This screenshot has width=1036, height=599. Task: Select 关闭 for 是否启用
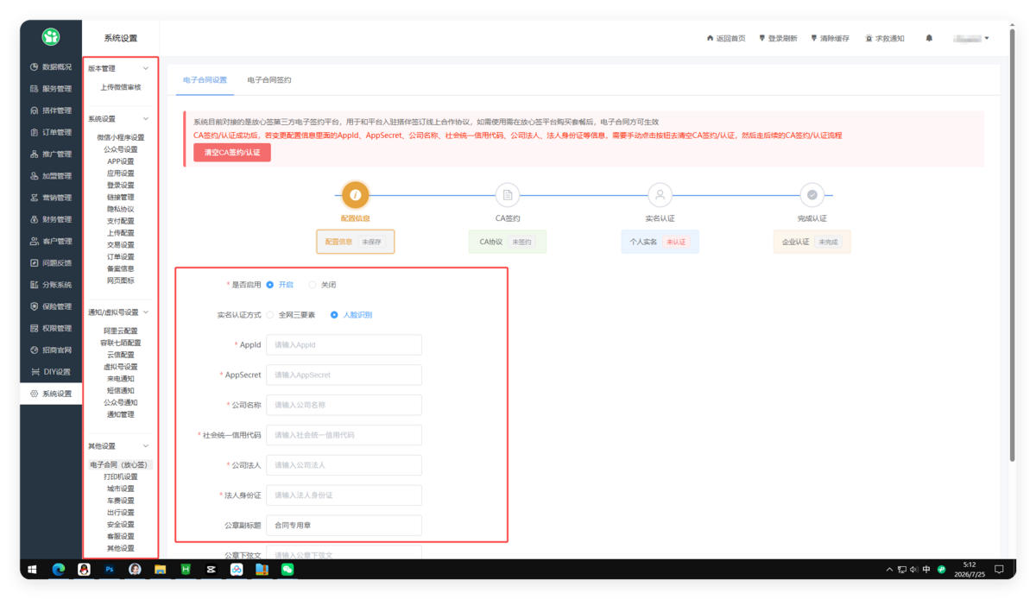pyautogui.click(x=322, y=285)
